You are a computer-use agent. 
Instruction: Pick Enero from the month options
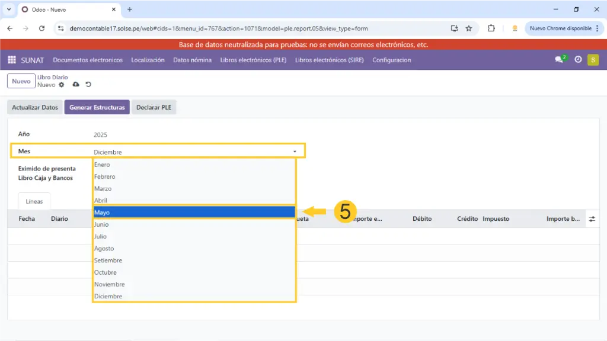194,165
